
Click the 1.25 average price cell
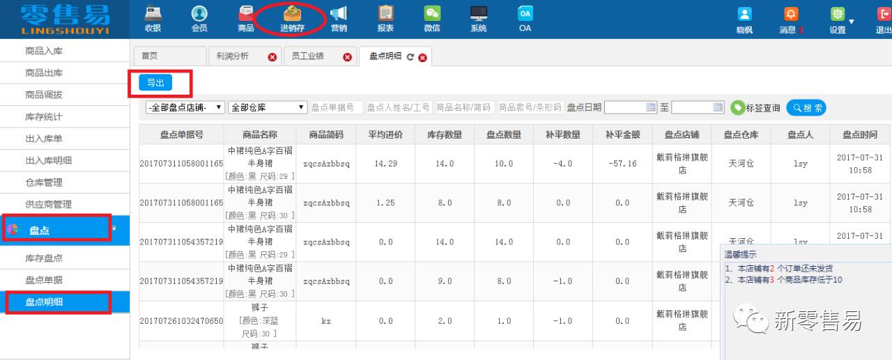385,203
